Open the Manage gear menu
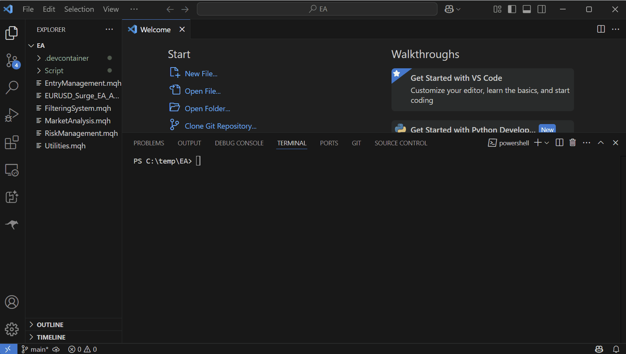The image size is (626, 354). pyautogui.click(x=12, y=329)
